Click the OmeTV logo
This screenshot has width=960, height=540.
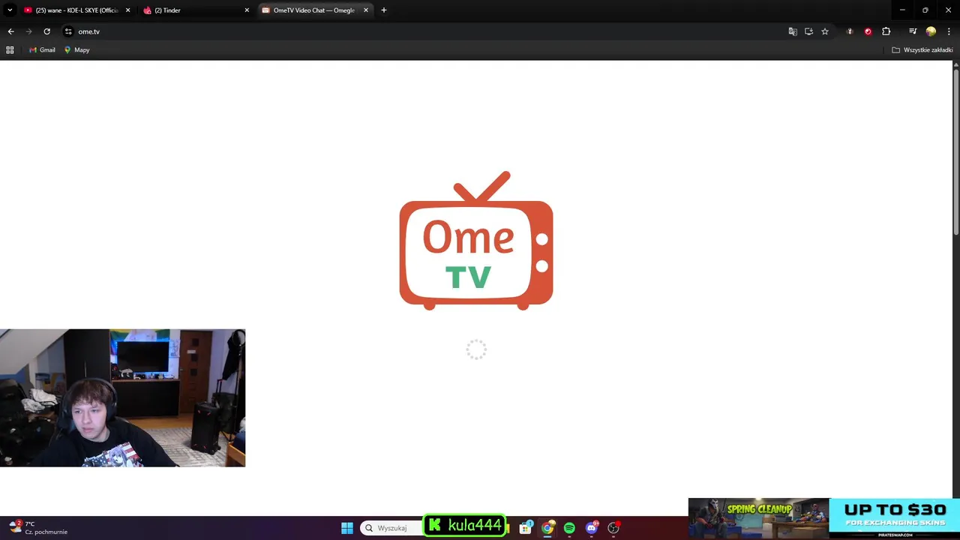point(476,241)
